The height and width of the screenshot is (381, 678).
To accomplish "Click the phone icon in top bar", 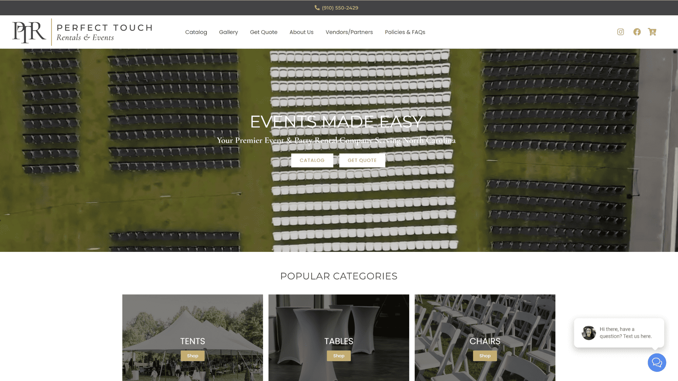I will click(317, 8).
